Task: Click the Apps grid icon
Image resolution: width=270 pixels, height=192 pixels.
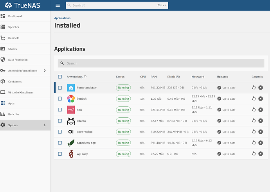Action: tap(3, 103)
